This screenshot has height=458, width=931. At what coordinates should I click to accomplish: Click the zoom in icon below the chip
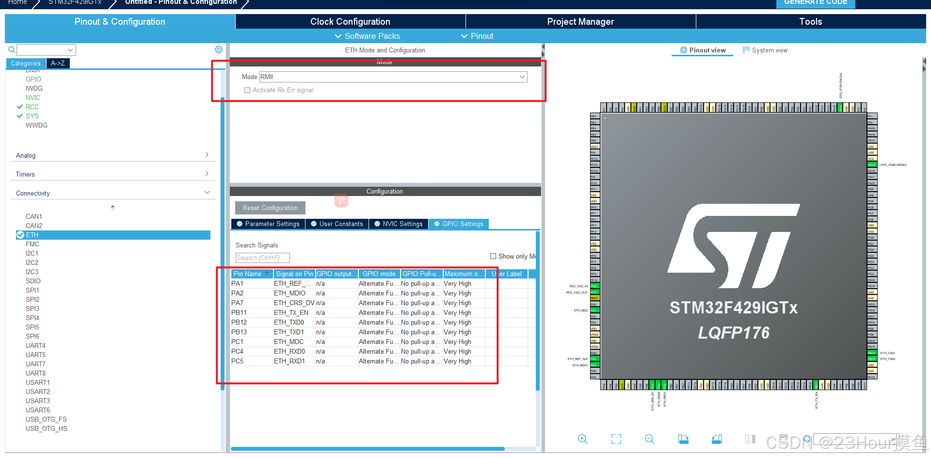582,439
